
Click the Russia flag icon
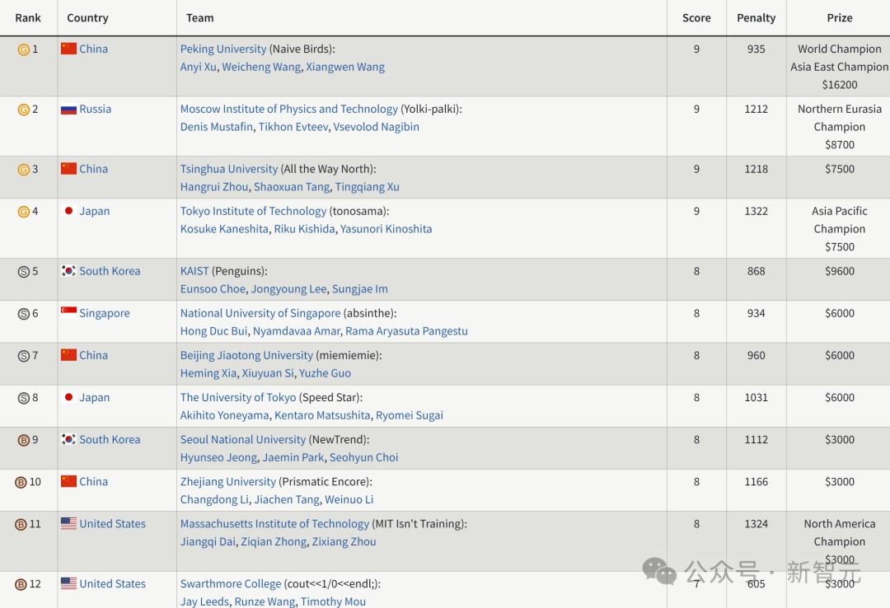[x=68, y=109]
